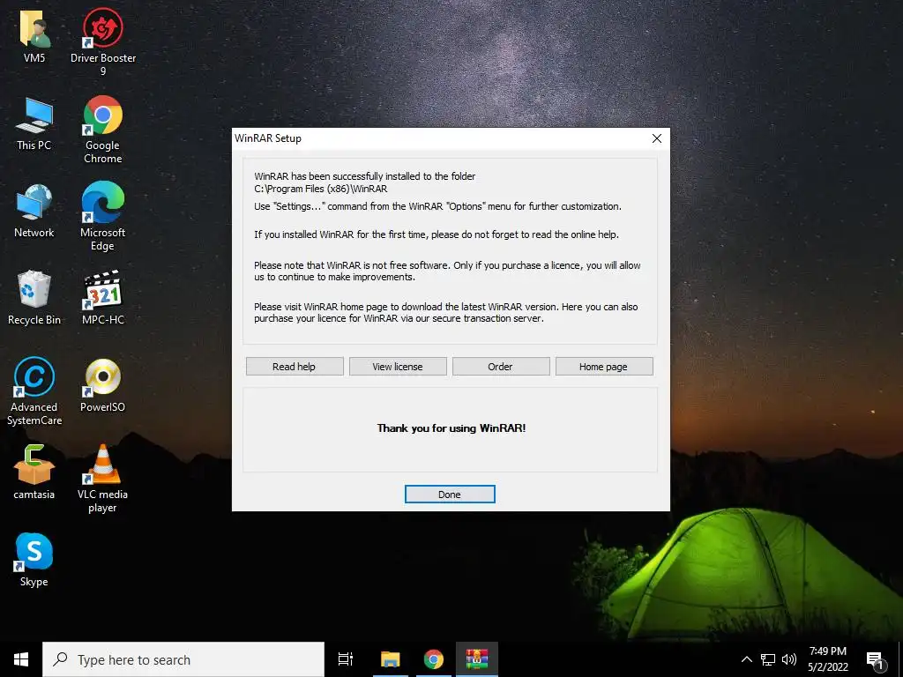This screenshot has width=903, height=677.
Task: Open the Windows Start menu
Action: pos(21,659)
